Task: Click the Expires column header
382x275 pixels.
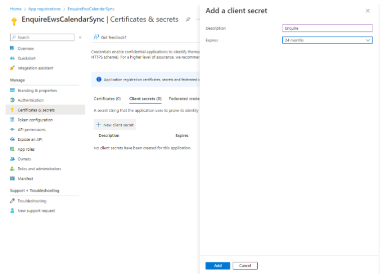Action: (182, 135)
